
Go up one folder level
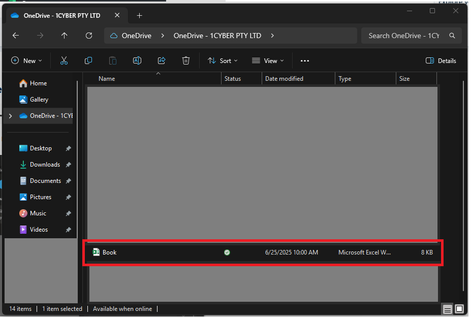[x=64, y=36]
